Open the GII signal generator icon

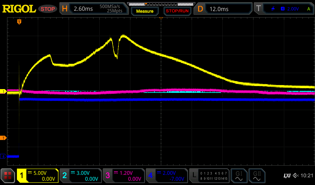(257, 176)
